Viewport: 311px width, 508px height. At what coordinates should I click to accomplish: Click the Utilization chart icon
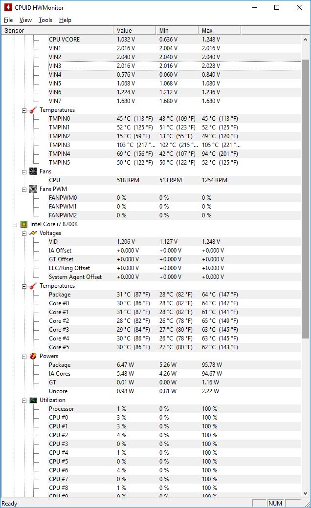click(x=33, y=400)
